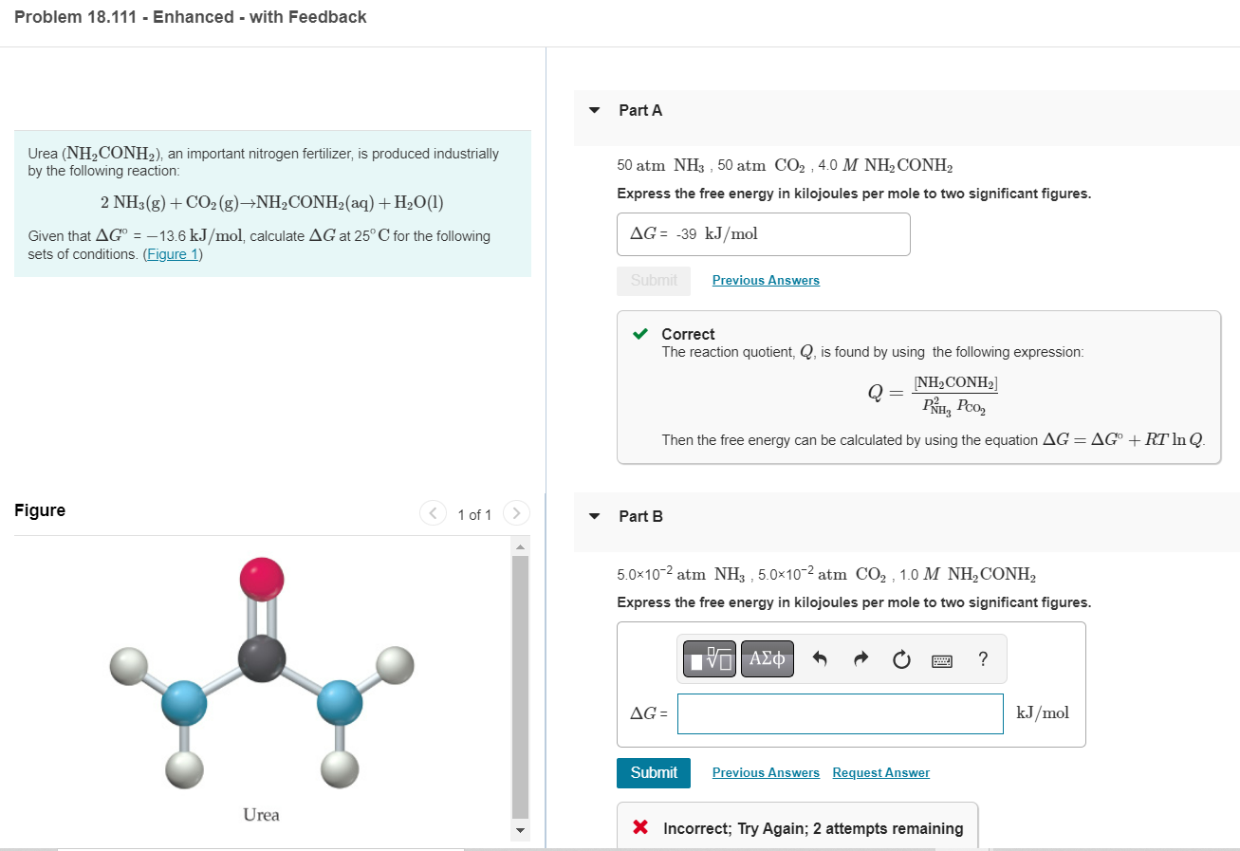Open help with the question mark icon
Image resolution: width=1240 pixels, height=851 pixels.
(x=983, y=658)
